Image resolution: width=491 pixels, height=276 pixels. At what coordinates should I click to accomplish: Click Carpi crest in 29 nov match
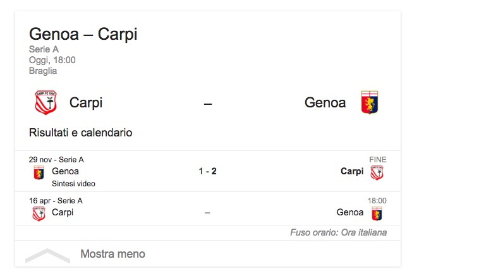377,172
